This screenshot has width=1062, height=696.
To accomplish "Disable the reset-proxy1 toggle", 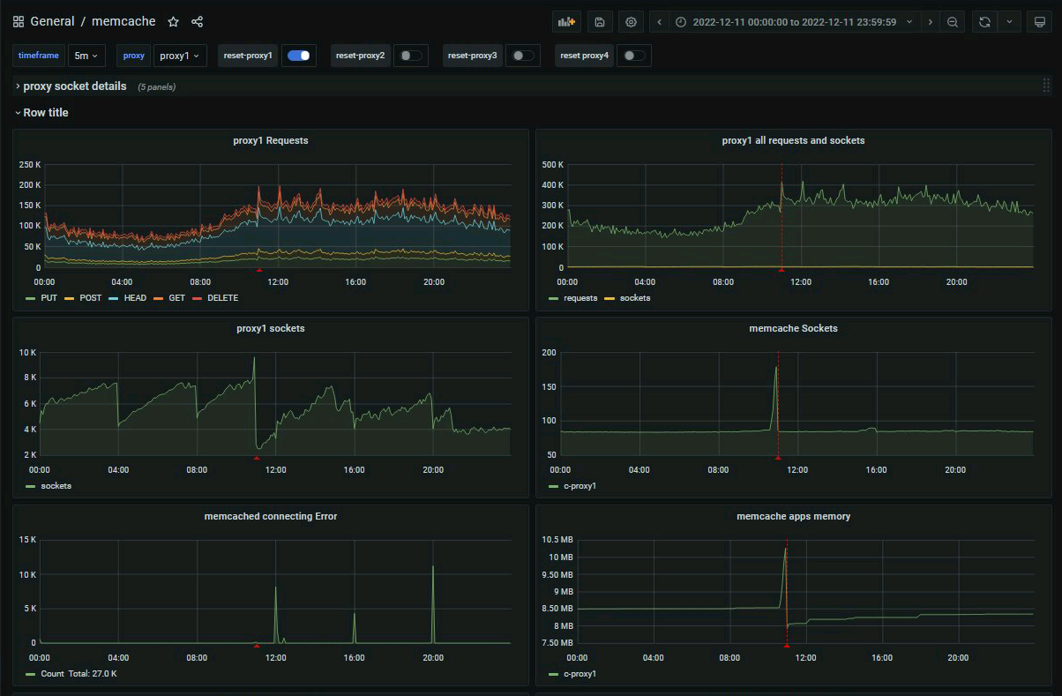I will 299,56.
